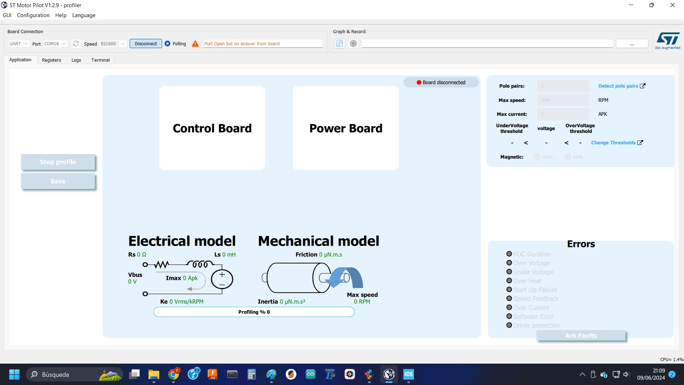Open Change Thresholds link
This screenshot has width=684, height=385.
(613, 142)
